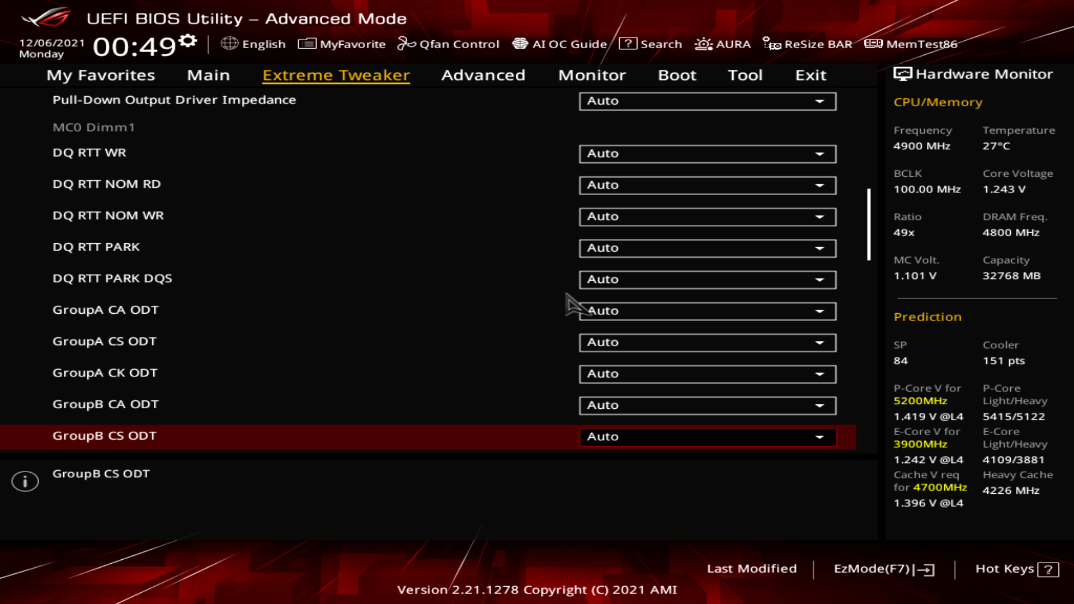Open AURA lighting icon
1074x604 pixels.
pos(703,44)
